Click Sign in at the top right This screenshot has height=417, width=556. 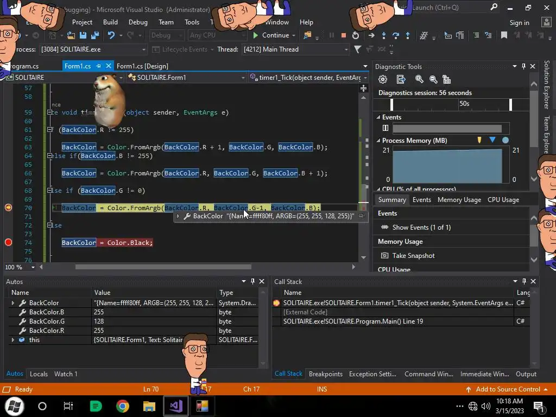pyautogui.click(x=519, y=22)
